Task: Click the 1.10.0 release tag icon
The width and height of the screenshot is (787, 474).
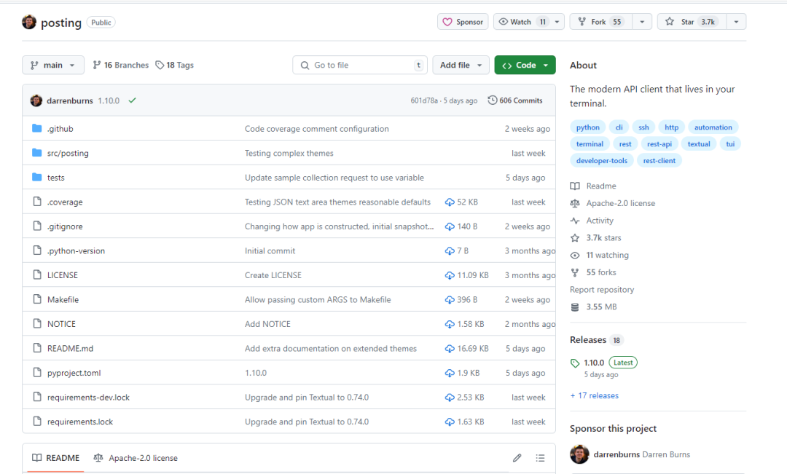Action: pos(576,363)
